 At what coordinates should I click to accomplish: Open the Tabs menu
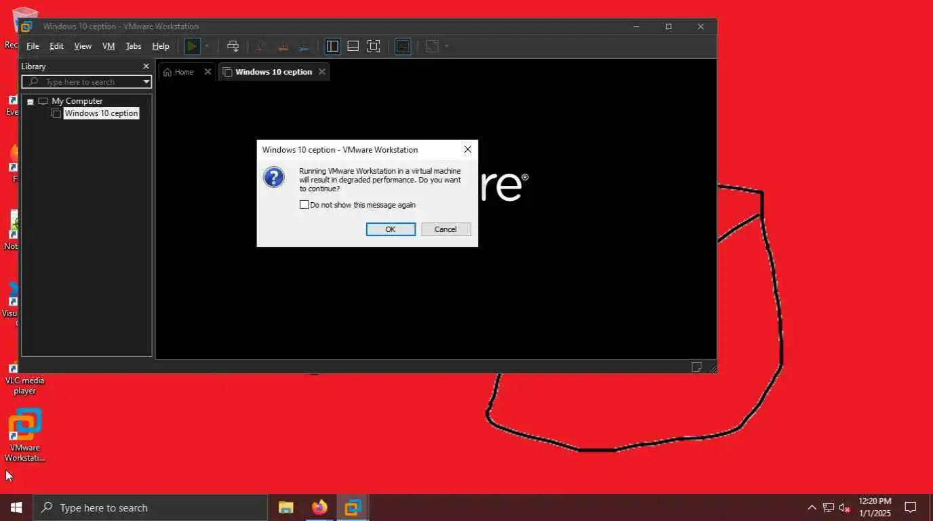pyautogui.click(x=134, y=46)
